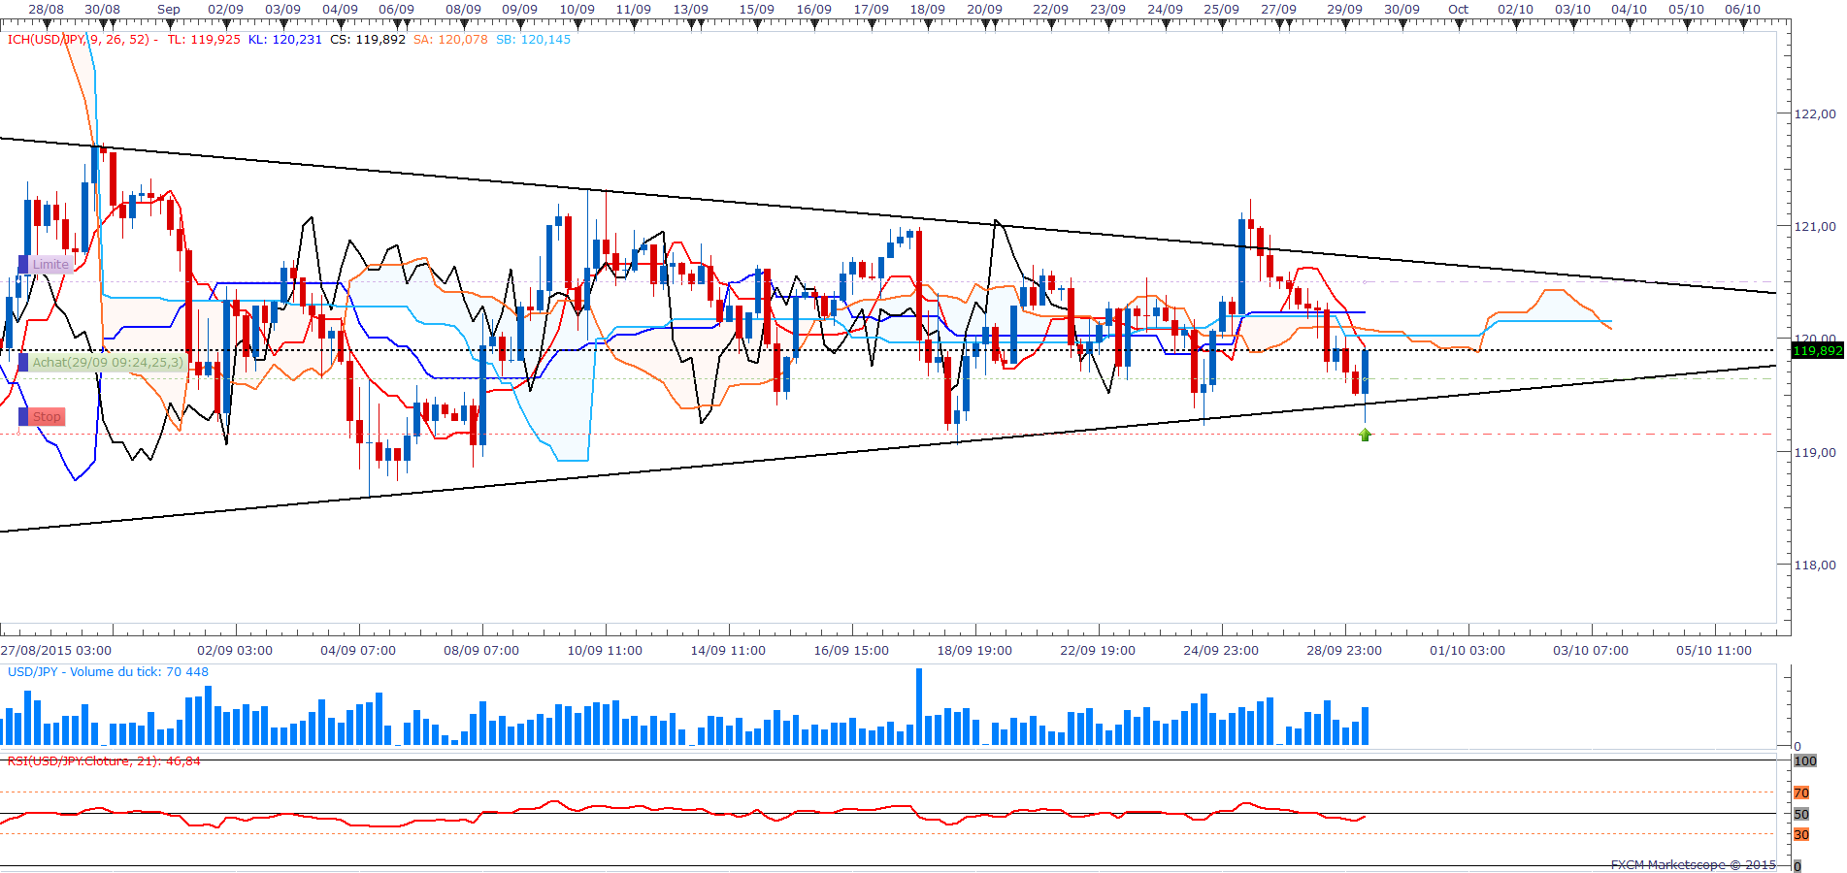Click the 10/09 11:00 time axis label

click(x=605, y=651)
